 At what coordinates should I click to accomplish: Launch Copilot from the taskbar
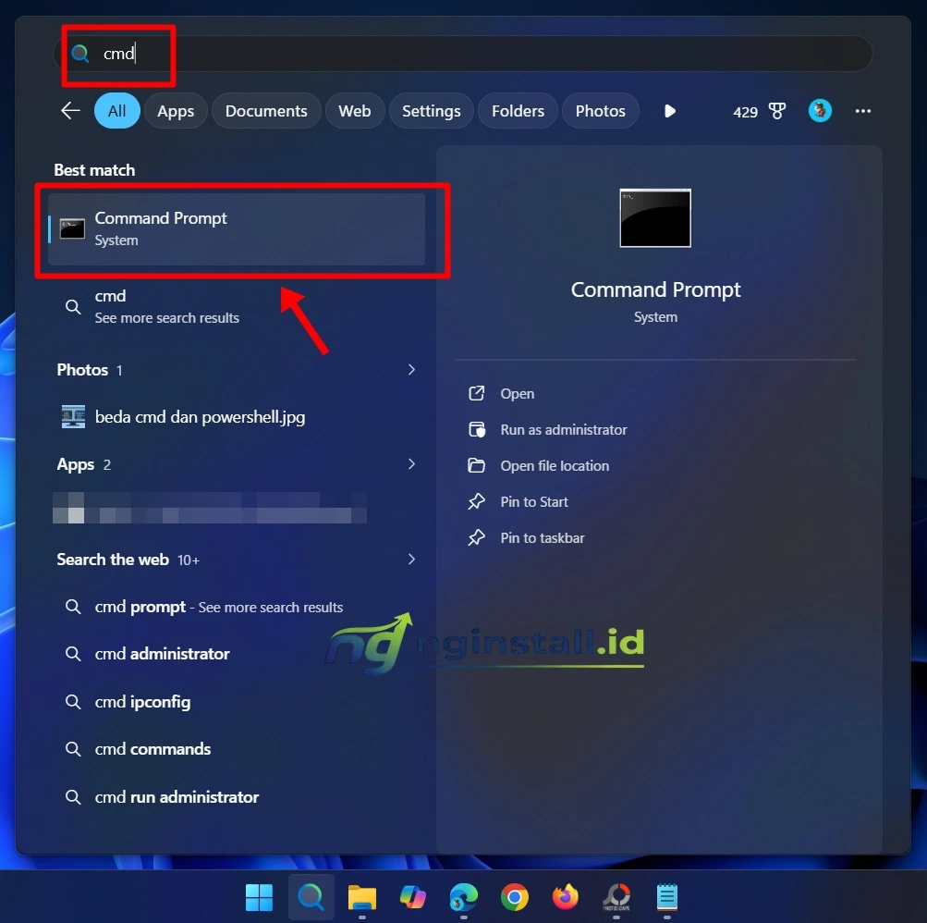[412, 897]
